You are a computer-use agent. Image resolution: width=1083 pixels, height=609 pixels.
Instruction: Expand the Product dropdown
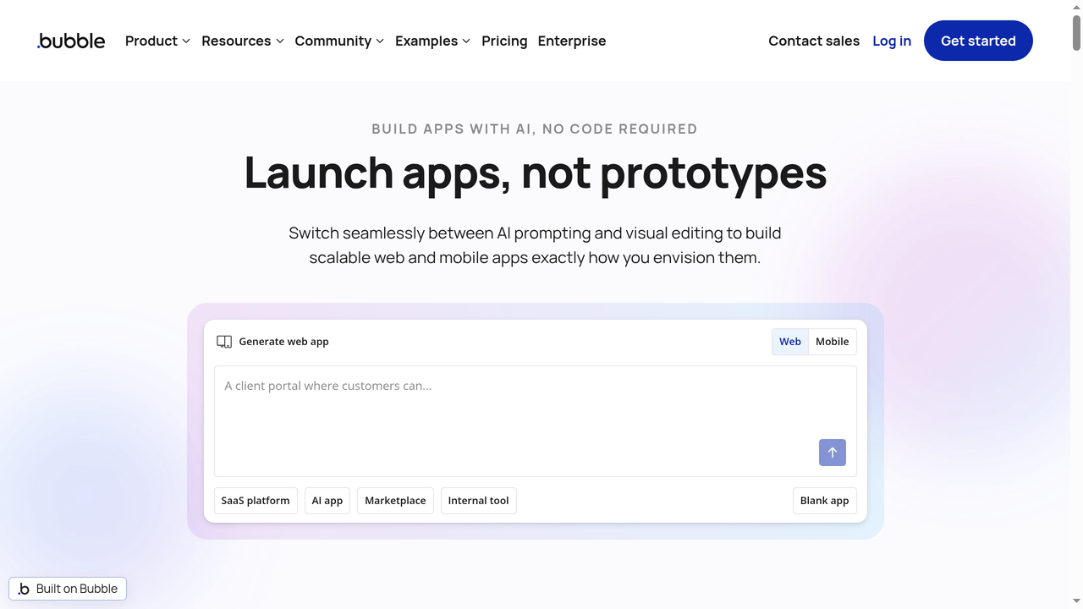tap(157, 41)
